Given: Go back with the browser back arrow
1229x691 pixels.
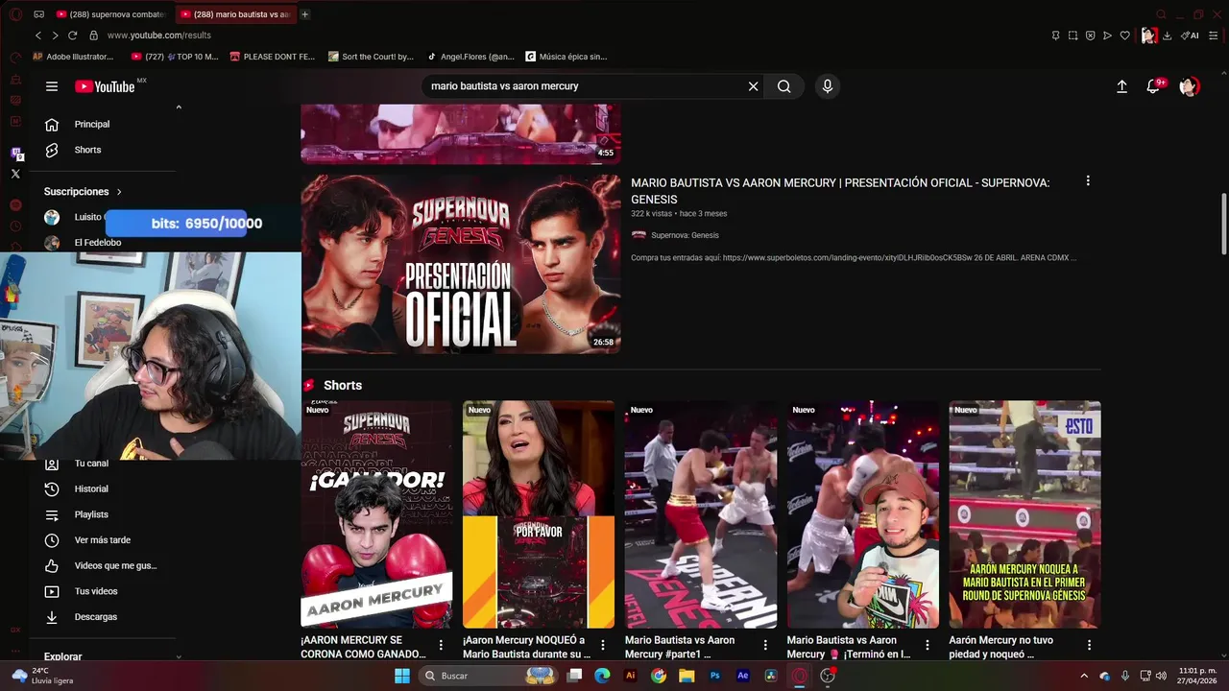Looking at the screenshot, I should (x=38, y=36).
